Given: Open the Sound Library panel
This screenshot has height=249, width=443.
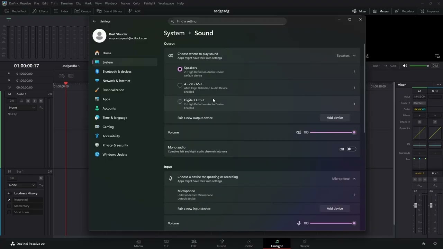Looking at the screenshot, I should pyautogui.click(x=109, y=11).
